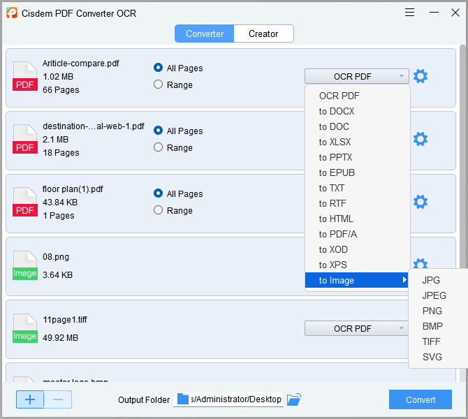The image size is (468, 419).
Task: Collapse OCR PDF dropdown of Ariticle-compare.pdf
Action: (x=357, y=76)
